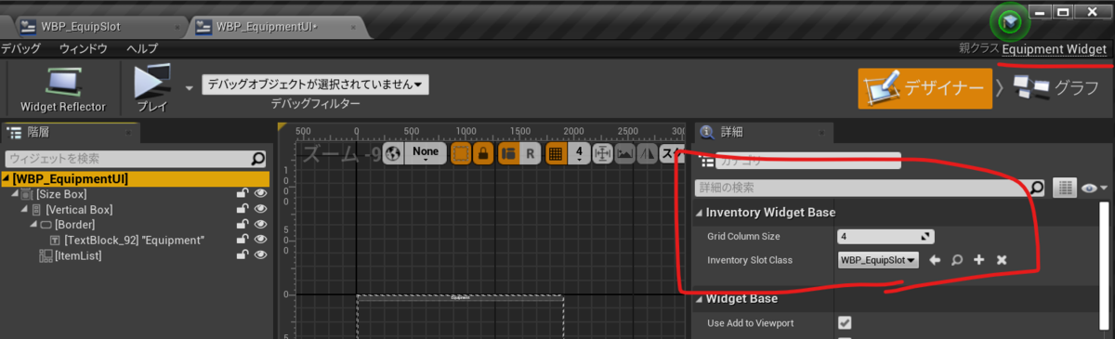The height and width of the screenshot is (339, 1115).
Task: Collapse the Vertical Box tree node
Action: [x=25, y=210]
